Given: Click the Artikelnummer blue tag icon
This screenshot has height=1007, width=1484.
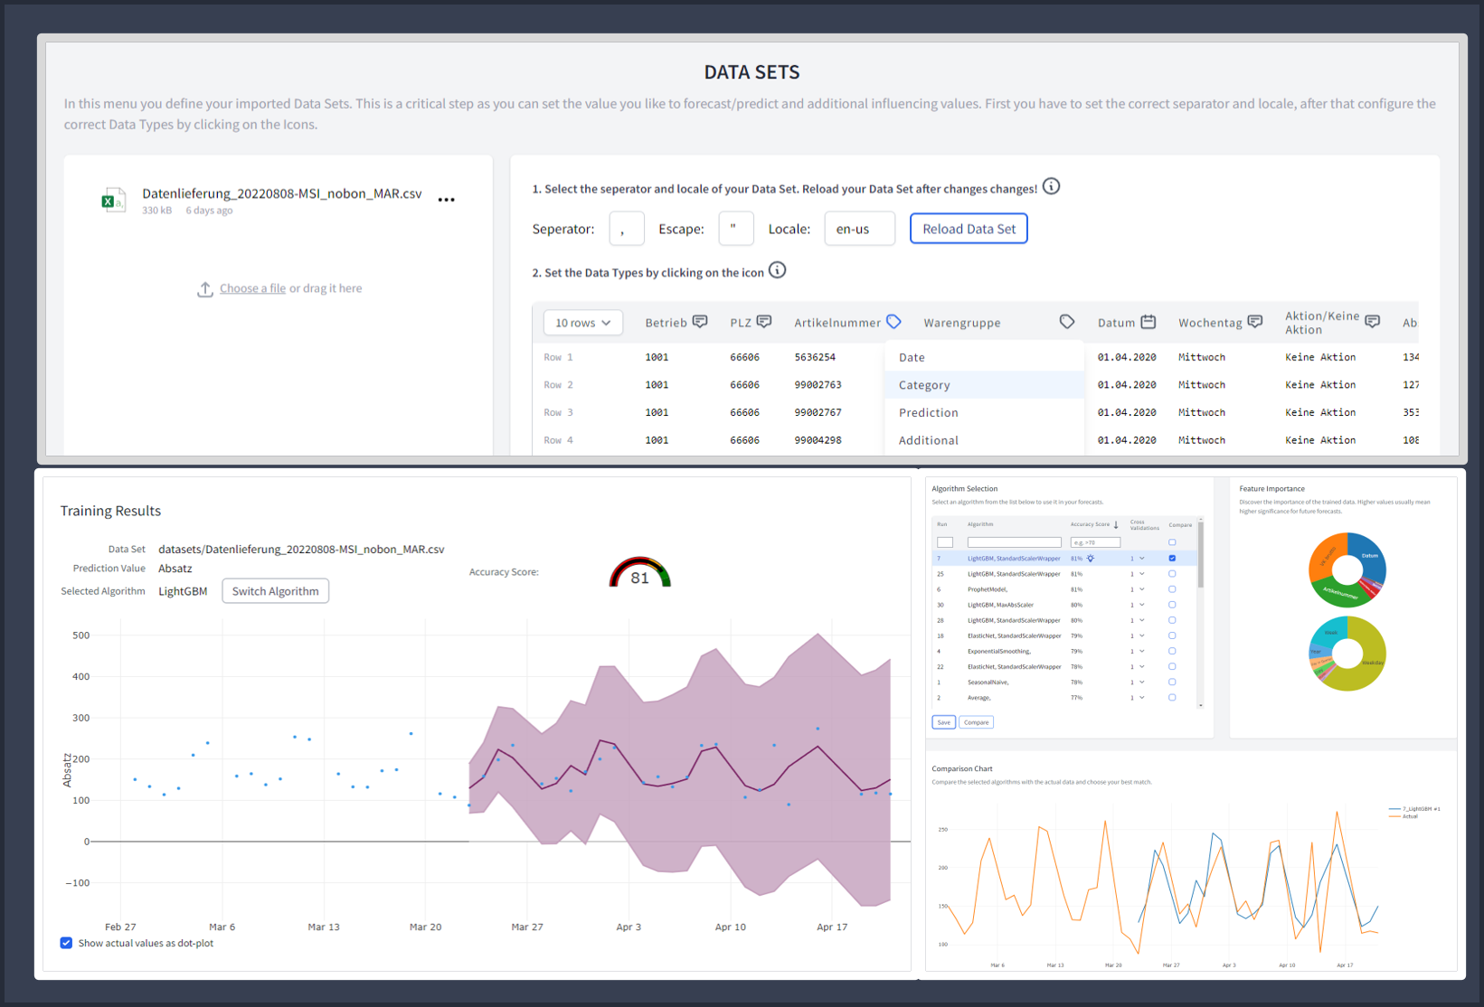Looking at the screenshot, I should click(x=893, y=322).
